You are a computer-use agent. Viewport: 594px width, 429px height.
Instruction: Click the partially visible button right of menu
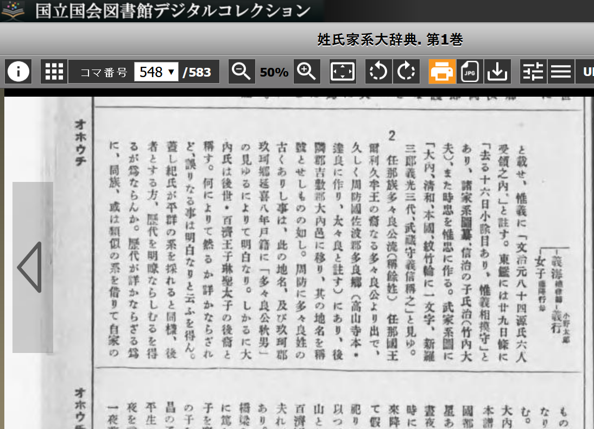click(587, 72)
